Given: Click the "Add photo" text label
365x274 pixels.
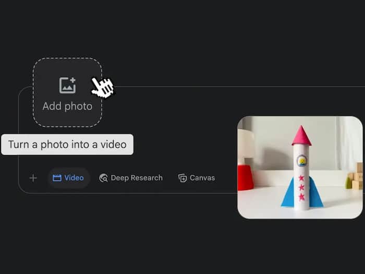Looking at the screenshot, I should click(67, 106).
